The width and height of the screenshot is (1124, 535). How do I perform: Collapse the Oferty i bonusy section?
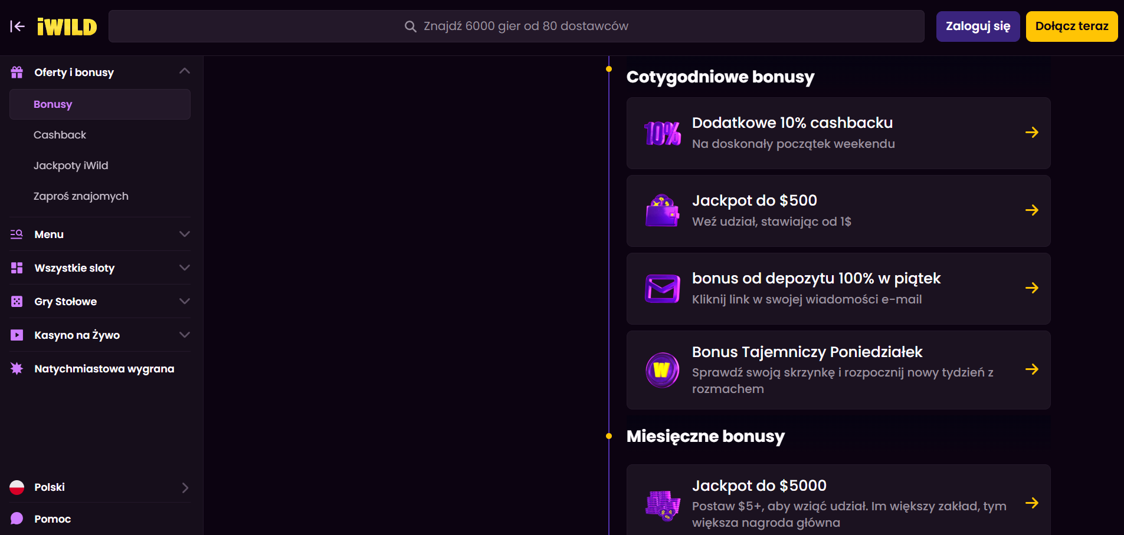[185, 71]
